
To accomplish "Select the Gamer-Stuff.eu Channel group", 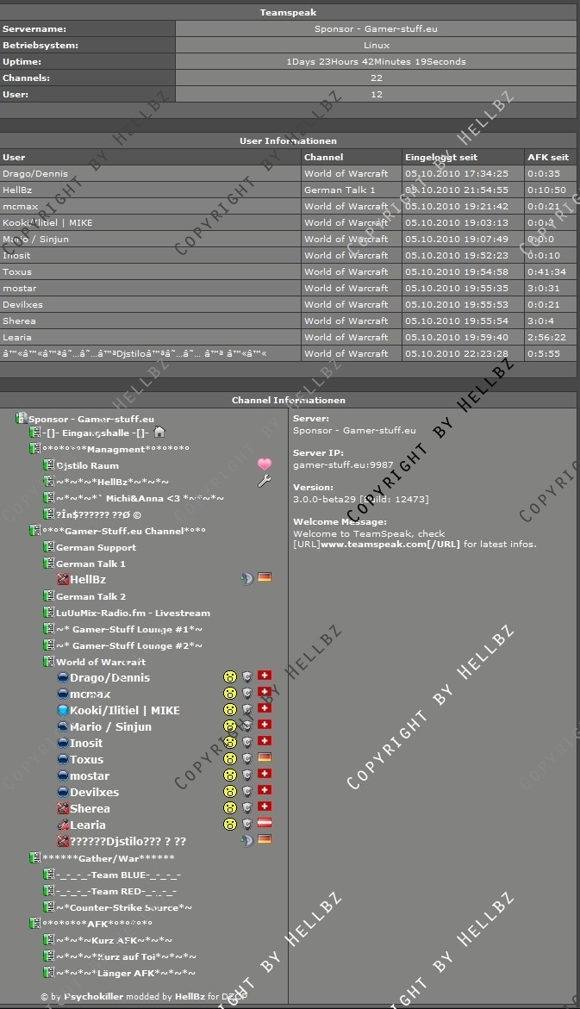I will [124, 531].
